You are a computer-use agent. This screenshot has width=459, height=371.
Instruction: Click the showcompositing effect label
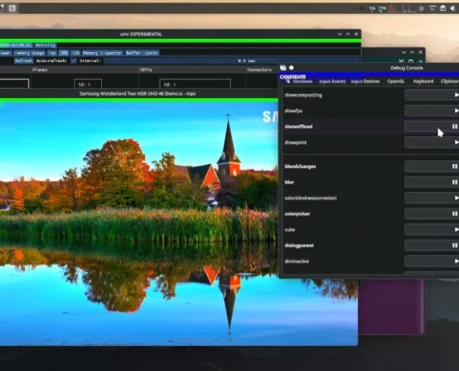point(303,95)
